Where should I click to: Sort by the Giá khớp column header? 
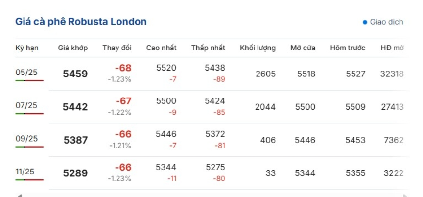point(73,48)
